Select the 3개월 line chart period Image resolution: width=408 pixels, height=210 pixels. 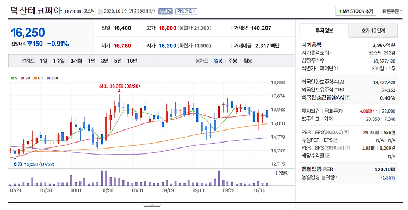pos(76,61)
